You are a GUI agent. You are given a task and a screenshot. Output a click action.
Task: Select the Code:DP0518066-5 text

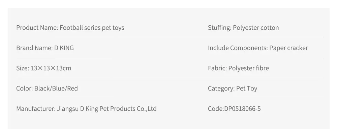coord(234,108)
